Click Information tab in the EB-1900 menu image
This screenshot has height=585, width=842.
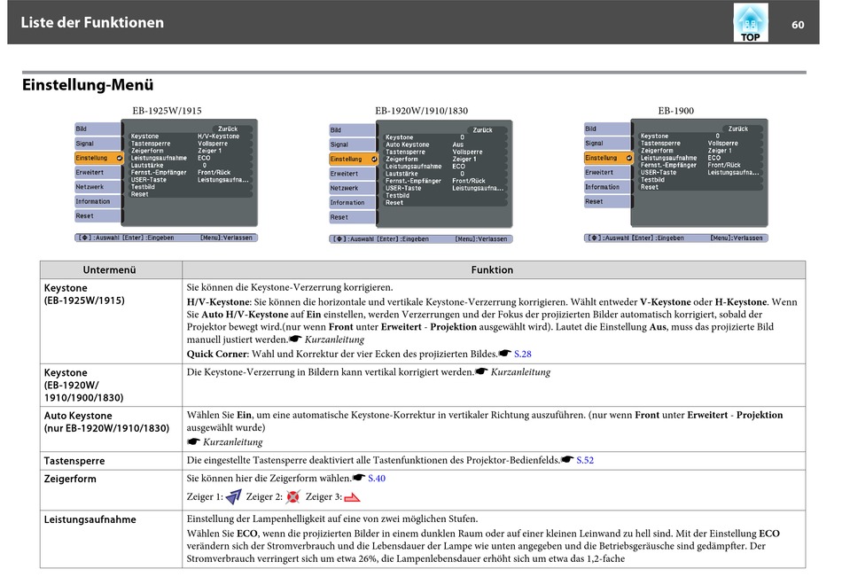tap(607, 187)
